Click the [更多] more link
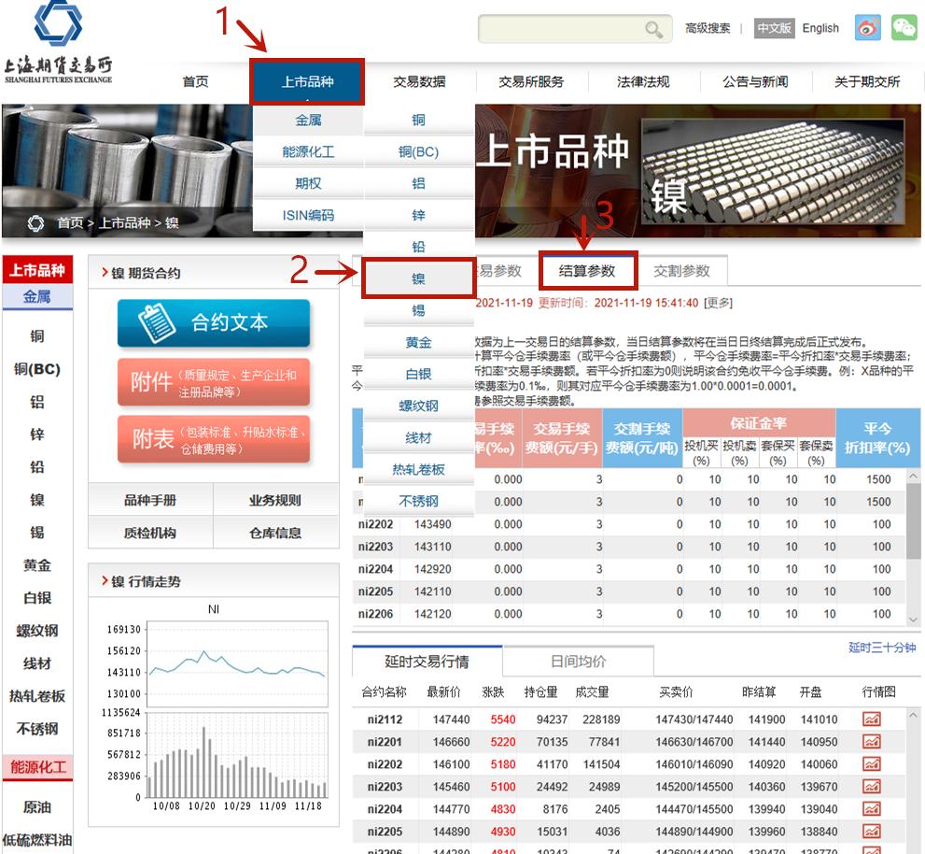Image resolution: width=925 pixels, height=854 pixels. coord(718,303)
